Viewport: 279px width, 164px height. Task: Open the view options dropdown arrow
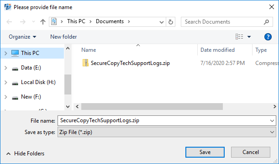click(249, 37)
